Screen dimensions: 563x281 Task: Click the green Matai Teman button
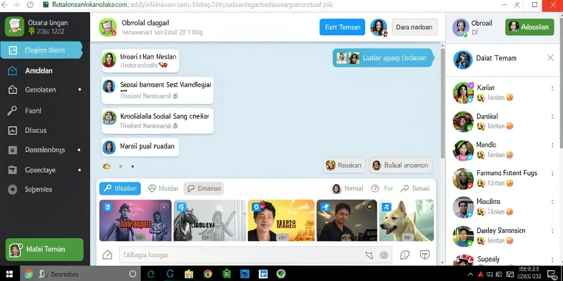pos(45,250)
